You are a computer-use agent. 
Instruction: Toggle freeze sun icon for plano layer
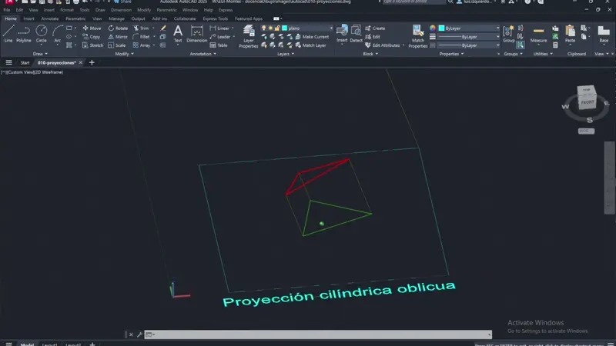point(270,28)
